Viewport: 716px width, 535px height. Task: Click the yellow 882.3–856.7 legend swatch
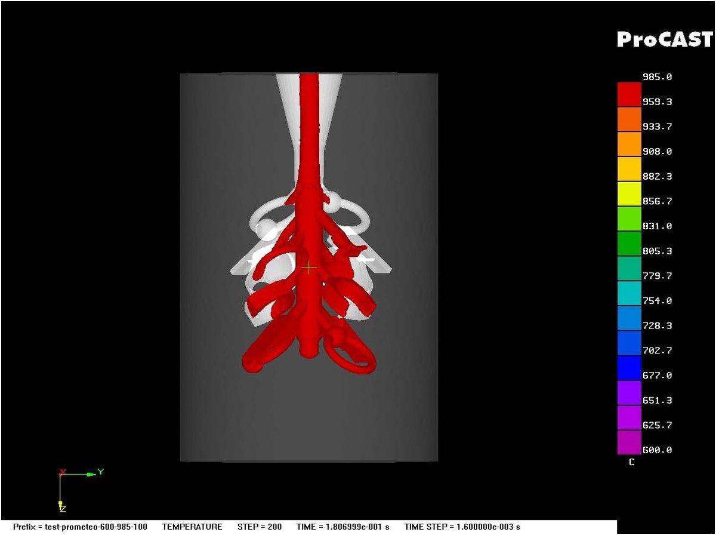[x=629, y=194]
